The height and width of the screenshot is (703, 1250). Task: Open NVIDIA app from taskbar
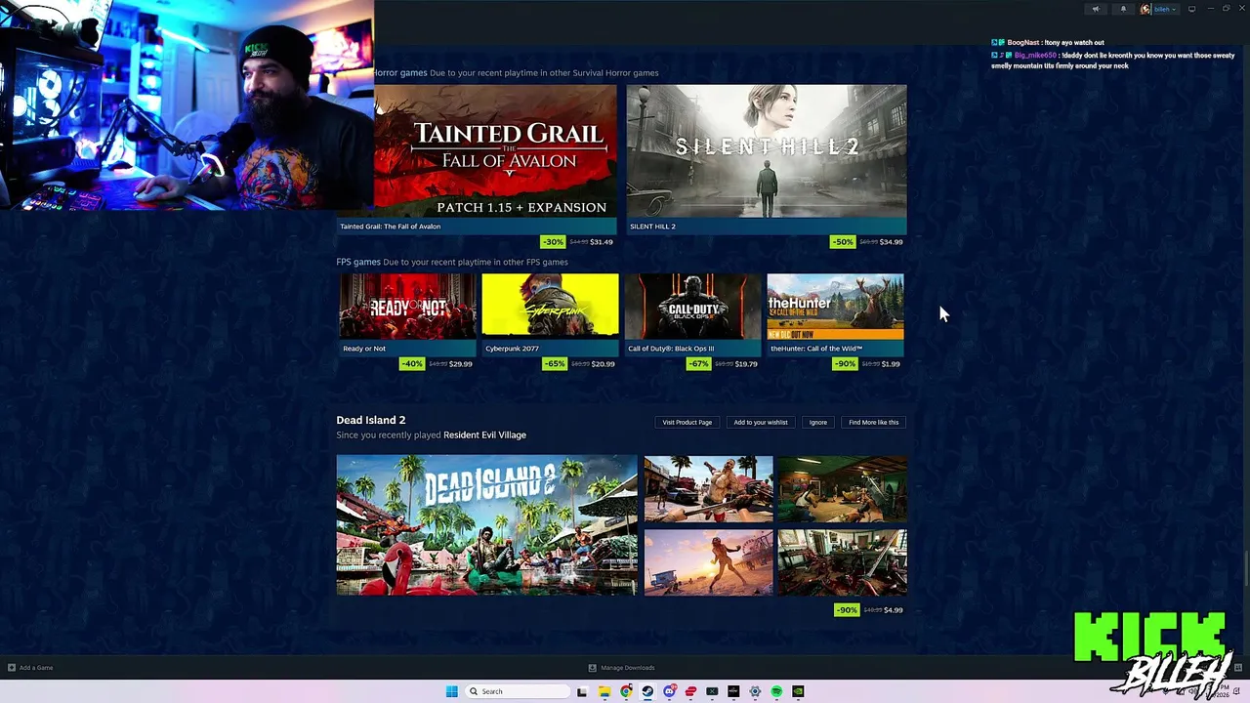(798, 691)
